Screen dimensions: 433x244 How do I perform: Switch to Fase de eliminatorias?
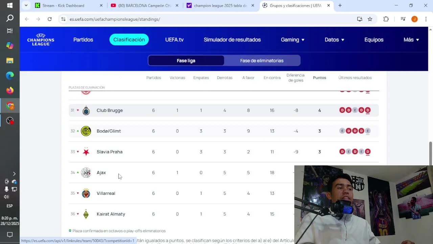[x=262, y=61]
